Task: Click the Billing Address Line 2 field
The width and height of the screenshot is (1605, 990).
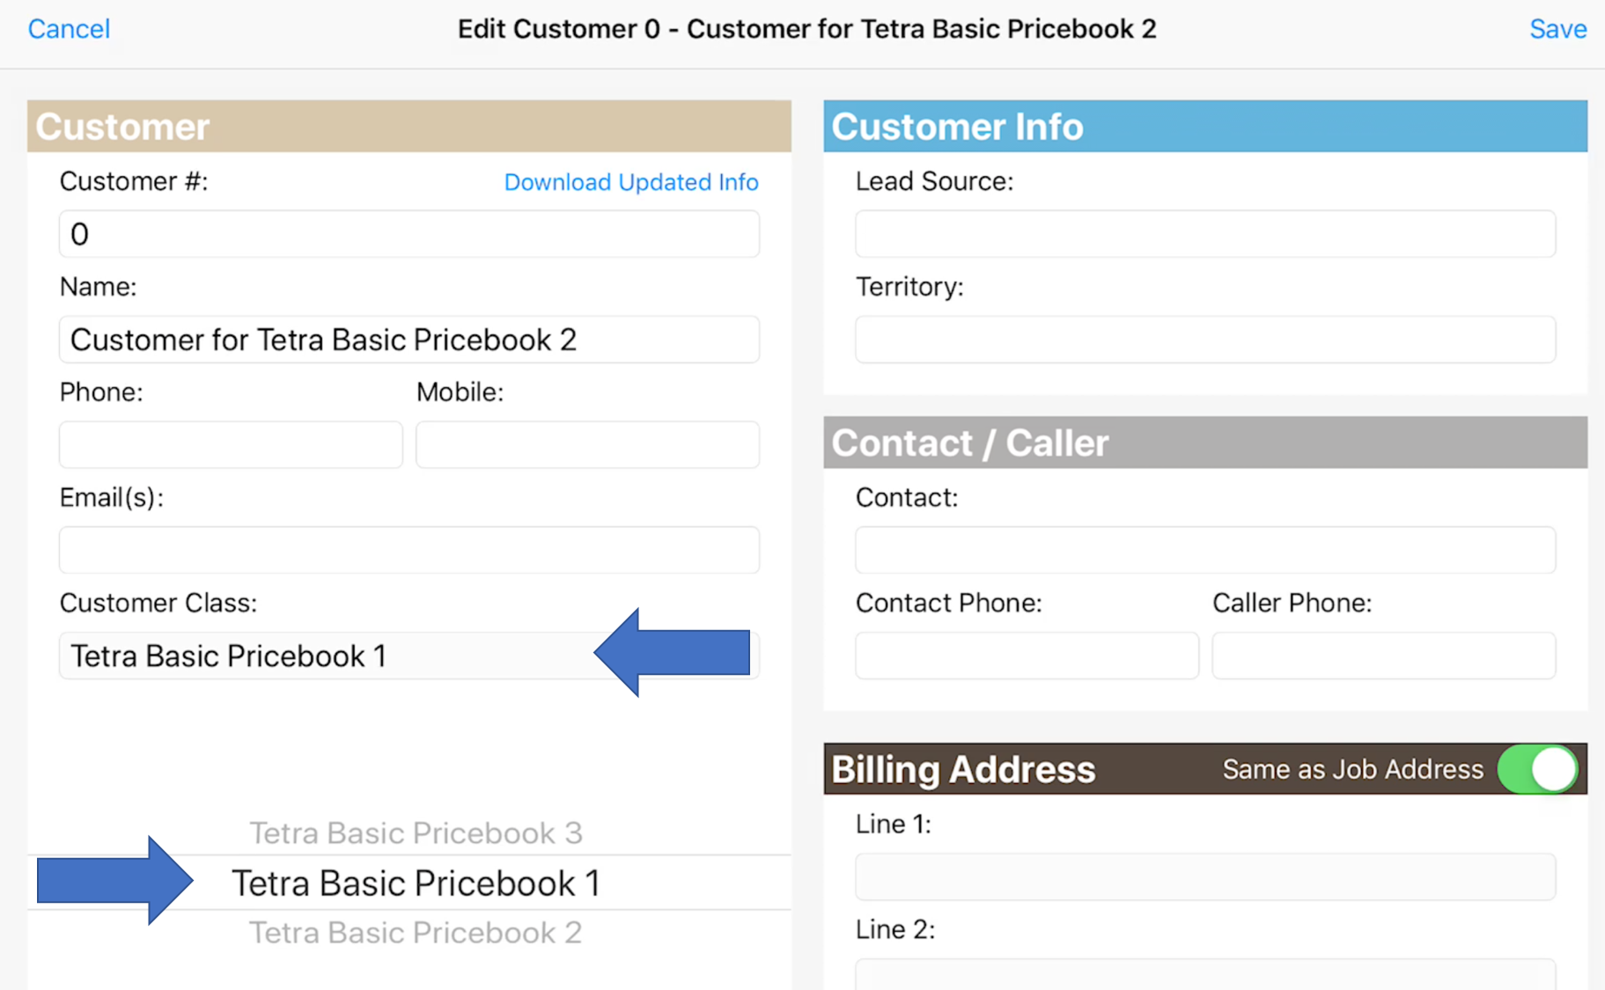Action: tap(1205, 975)
